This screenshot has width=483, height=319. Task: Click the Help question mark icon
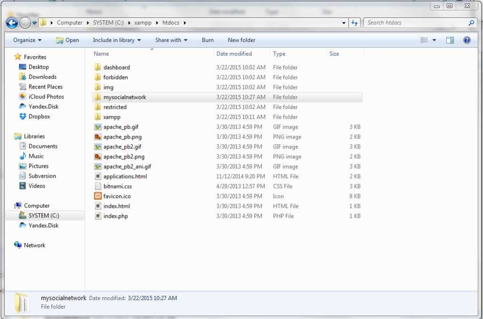pos(467,40)
